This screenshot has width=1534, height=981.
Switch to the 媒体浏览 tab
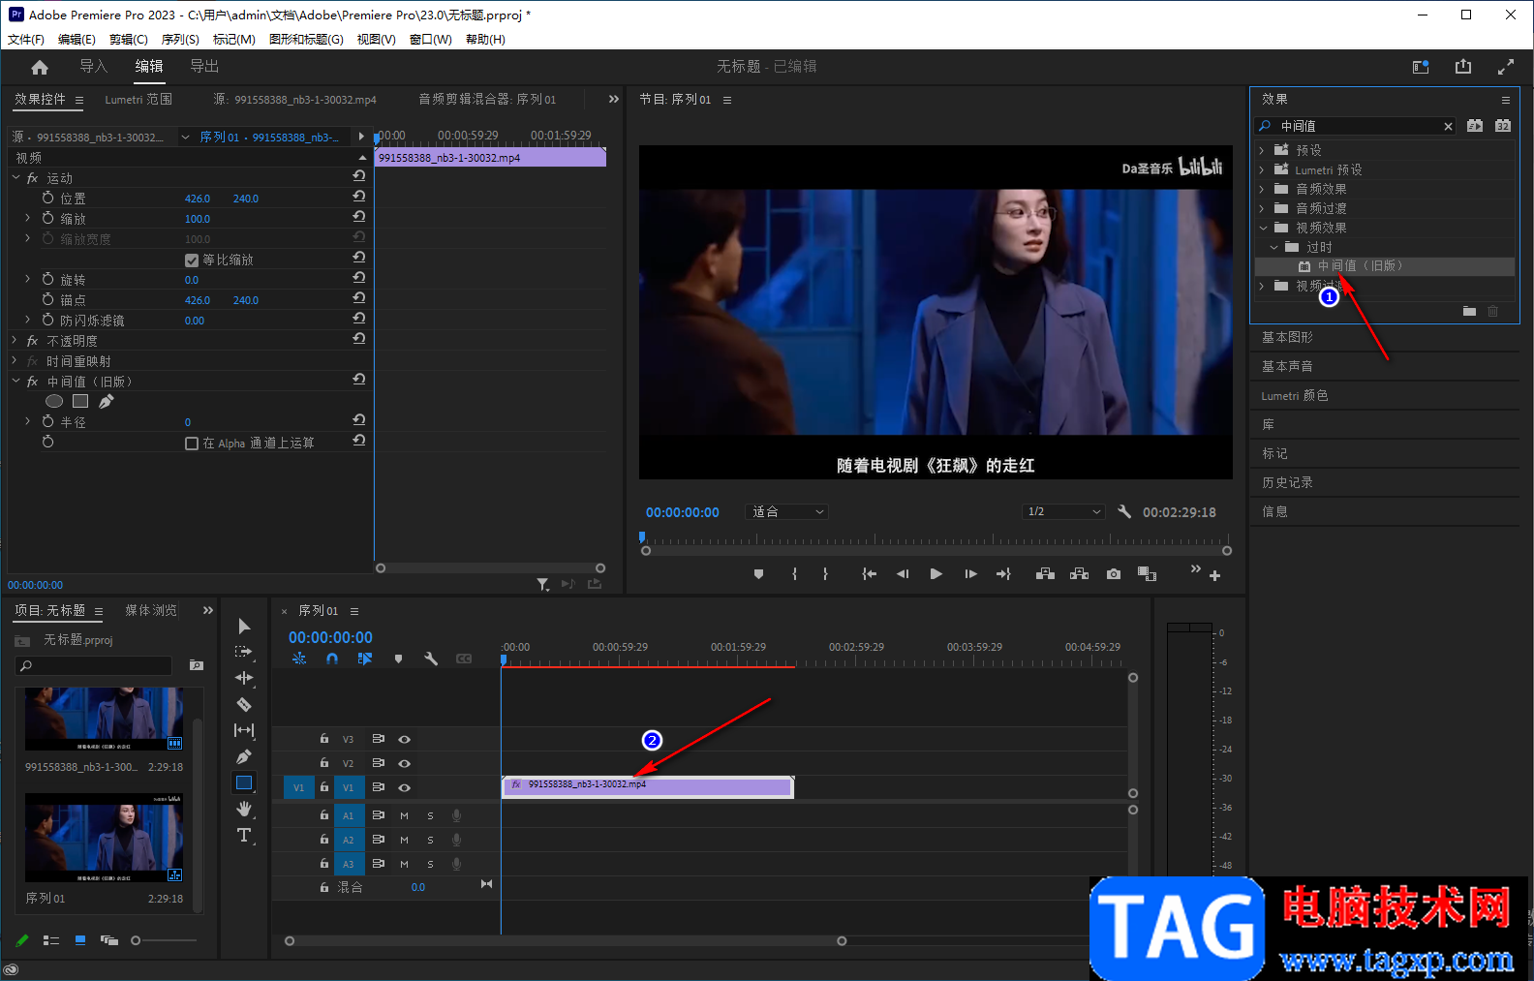(x=151, y=610)
